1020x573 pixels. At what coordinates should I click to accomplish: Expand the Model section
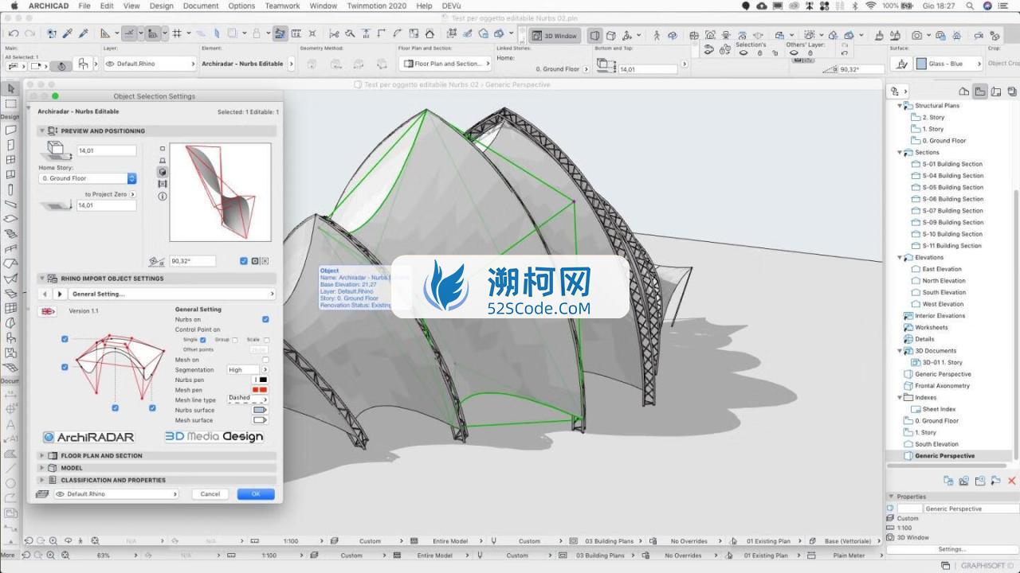point(41,468)
